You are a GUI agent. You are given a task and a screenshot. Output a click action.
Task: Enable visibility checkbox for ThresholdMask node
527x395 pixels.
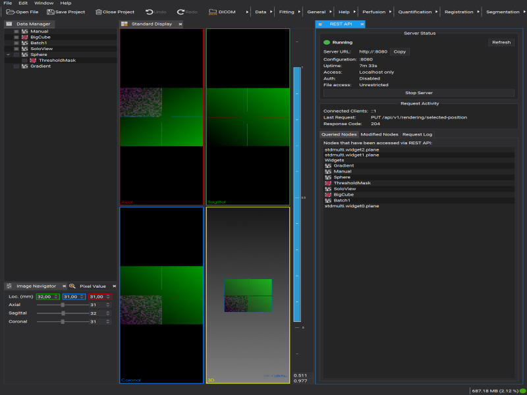point(24,61)
